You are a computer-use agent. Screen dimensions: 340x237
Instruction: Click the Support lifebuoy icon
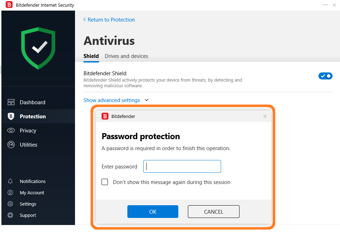[x=11, y=215]
